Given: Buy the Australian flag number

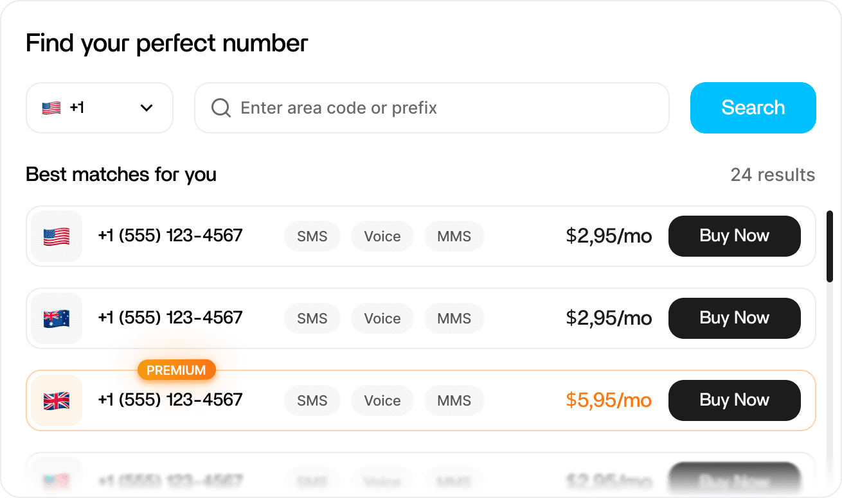Looking at the screenshot, I should [734, 318].
